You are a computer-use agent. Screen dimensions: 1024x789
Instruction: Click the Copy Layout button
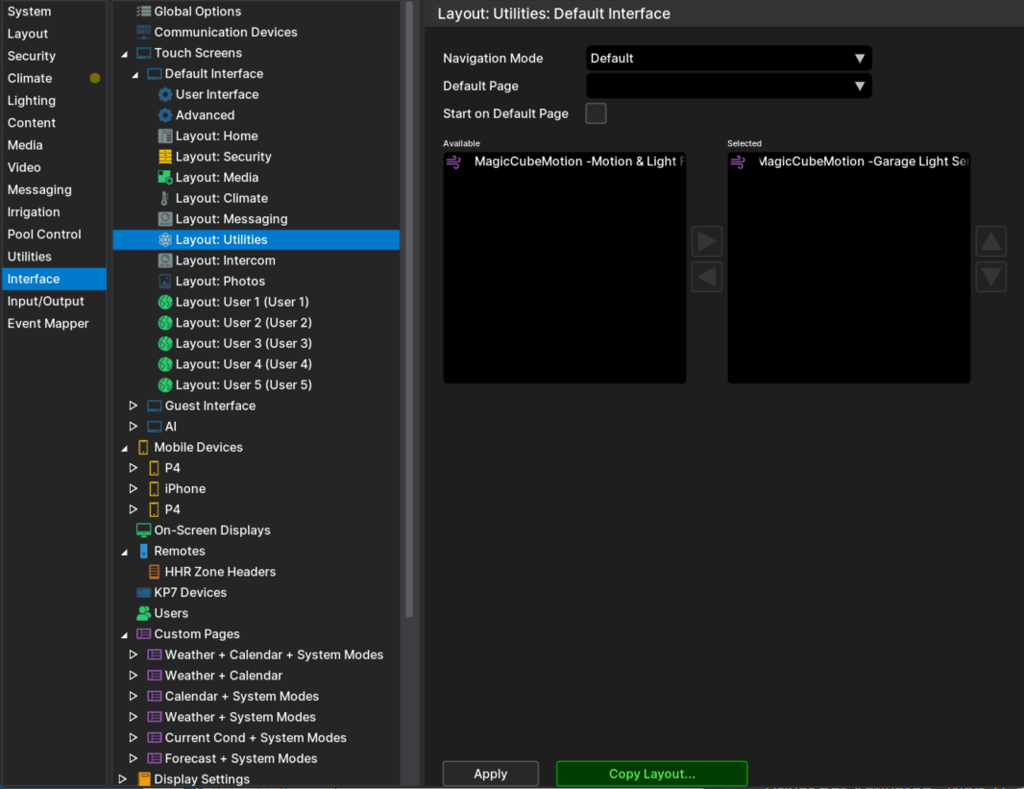[x=651, y=774]
